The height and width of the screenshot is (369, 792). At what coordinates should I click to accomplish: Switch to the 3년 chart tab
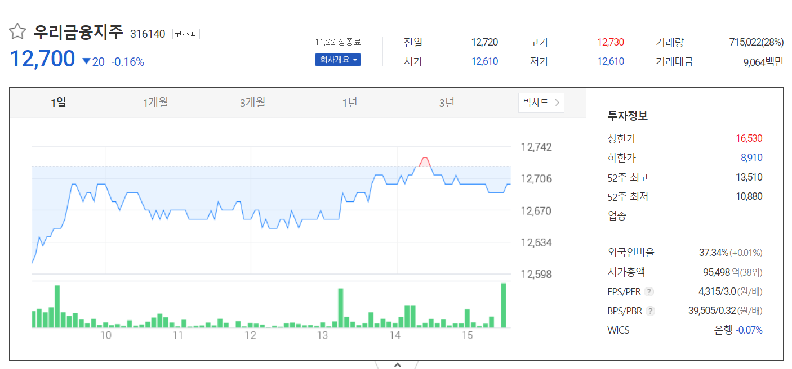coord(447,102)
